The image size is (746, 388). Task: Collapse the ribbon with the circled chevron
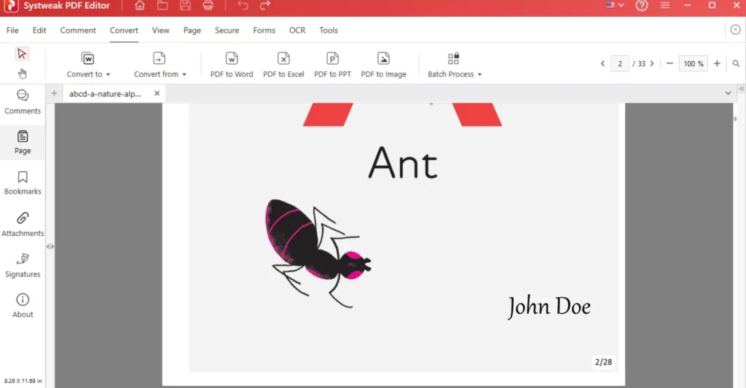coord(736,29)
